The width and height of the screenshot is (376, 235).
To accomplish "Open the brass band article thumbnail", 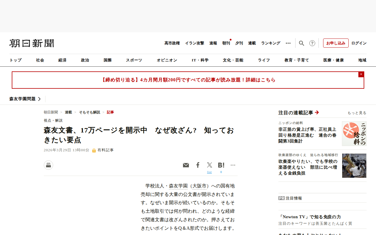I will (x=354, y=166).
